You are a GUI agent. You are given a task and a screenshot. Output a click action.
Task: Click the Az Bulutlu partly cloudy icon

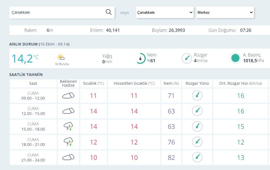point(61,57)
